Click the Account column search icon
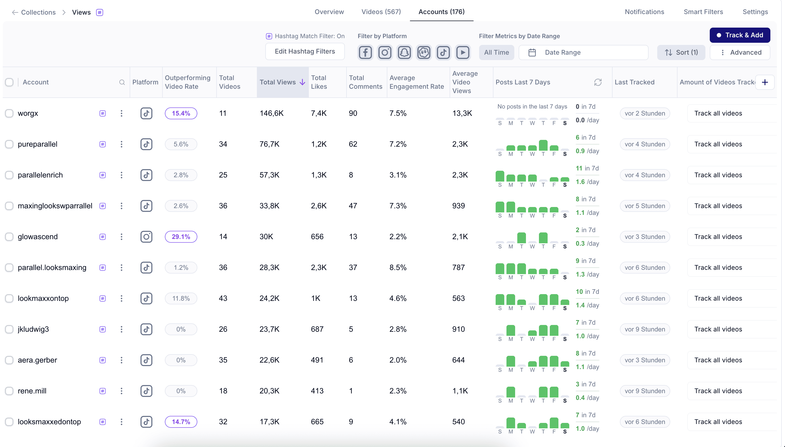Image resolution: width=785 pixels, height=447 pixels. coord(122,82)
